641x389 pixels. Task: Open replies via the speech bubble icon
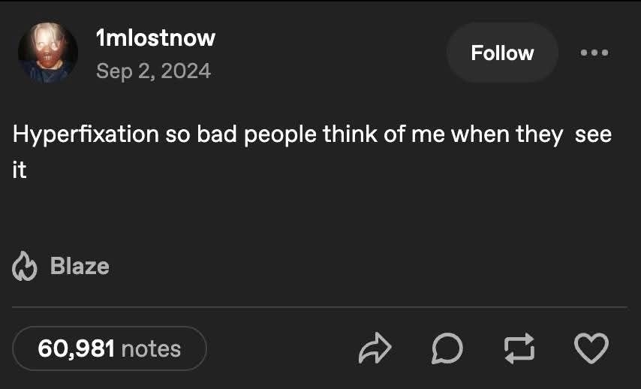point(447,348)
